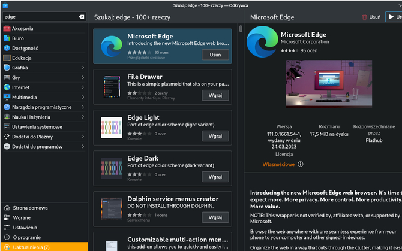402x251 pixels.
Task: Select the Customizable multi-action menu result
Action: pos(163,242)
